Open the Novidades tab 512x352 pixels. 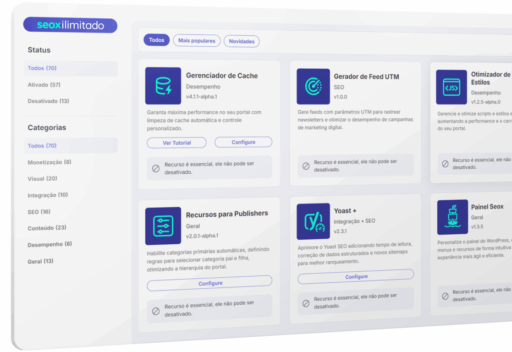[242, 41]
